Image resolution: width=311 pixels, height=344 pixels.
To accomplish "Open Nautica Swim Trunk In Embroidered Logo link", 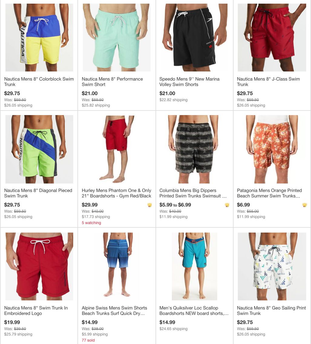I will point(36,311).
